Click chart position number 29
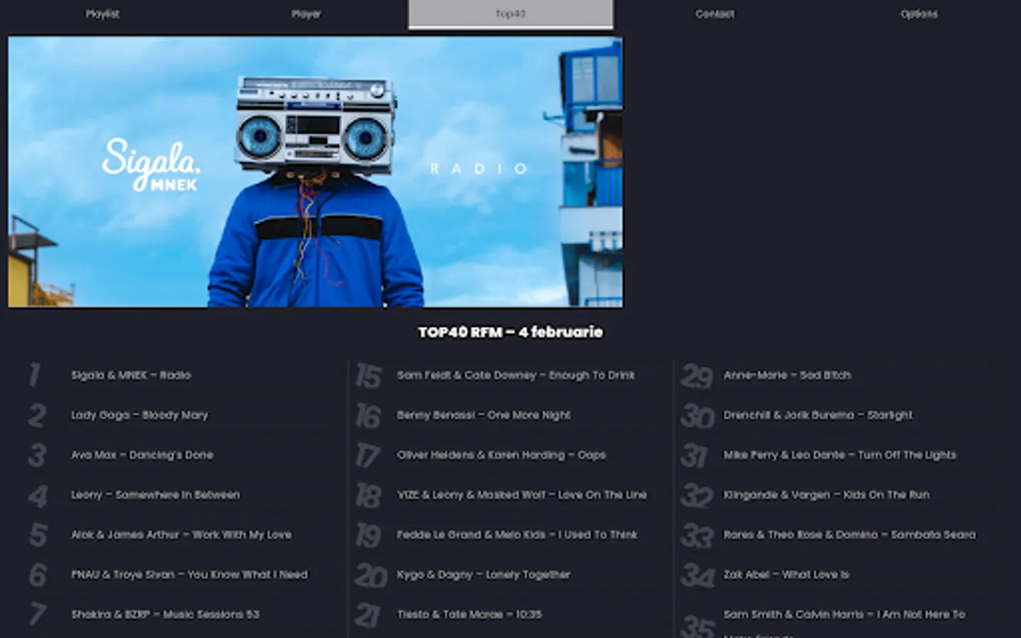The height and width of the screenshot is (638, 1021). pyautogui.click(x=696, y=376)
